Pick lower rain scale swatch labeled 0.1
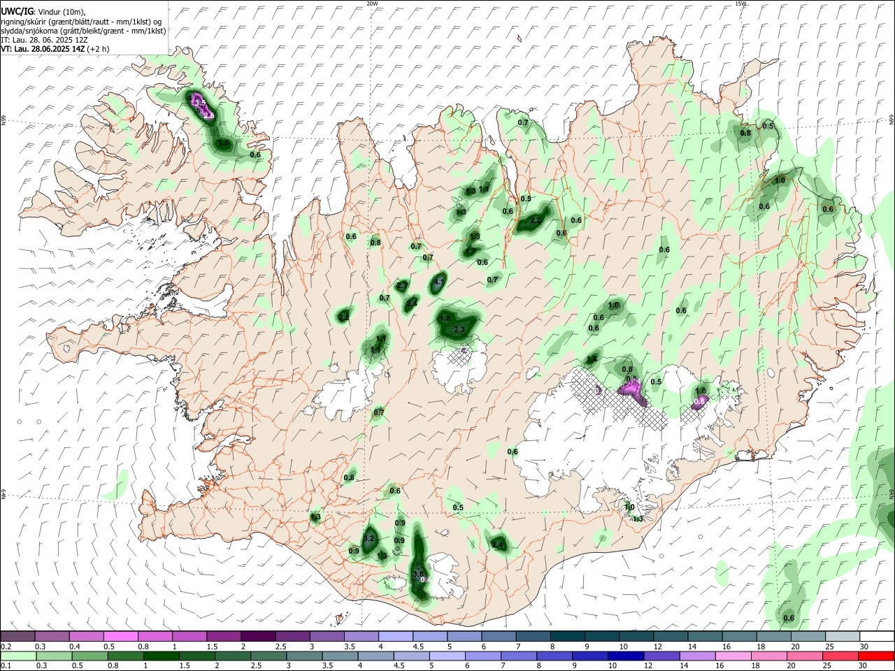This screenshot has width=895, height=671. (x=18, y=656)
